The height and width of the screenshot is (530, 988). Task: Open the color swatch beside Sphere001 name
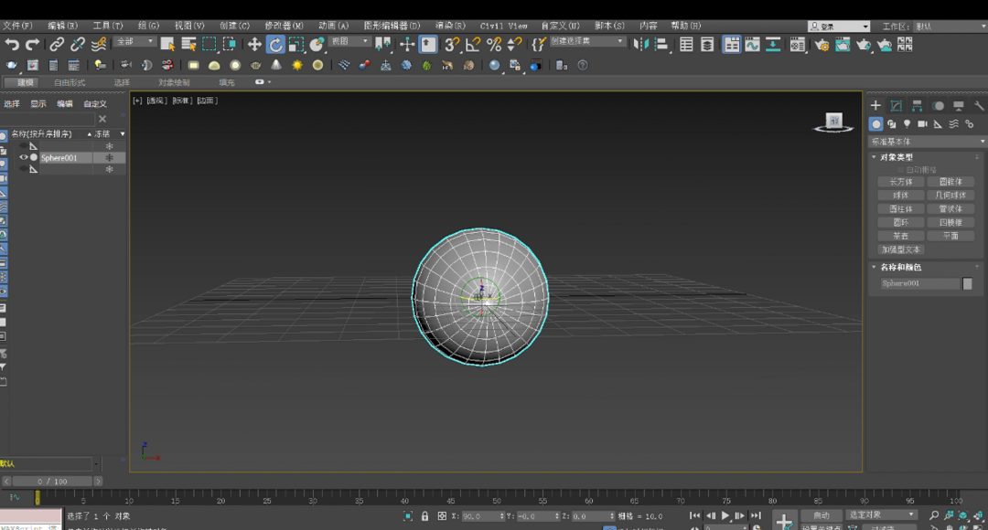tap(968, 283)
